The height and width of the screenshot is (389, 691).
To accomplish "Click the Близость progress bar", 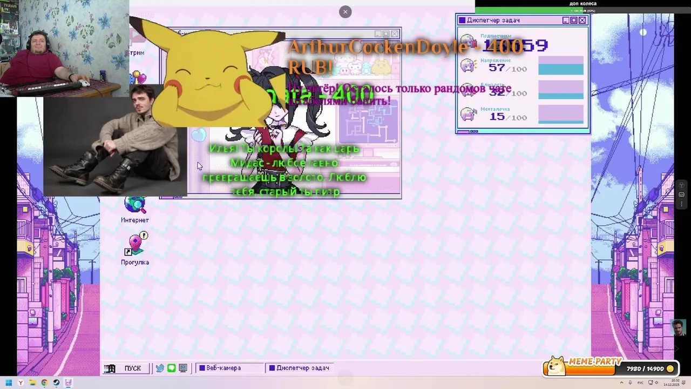I will click(561, 90).
